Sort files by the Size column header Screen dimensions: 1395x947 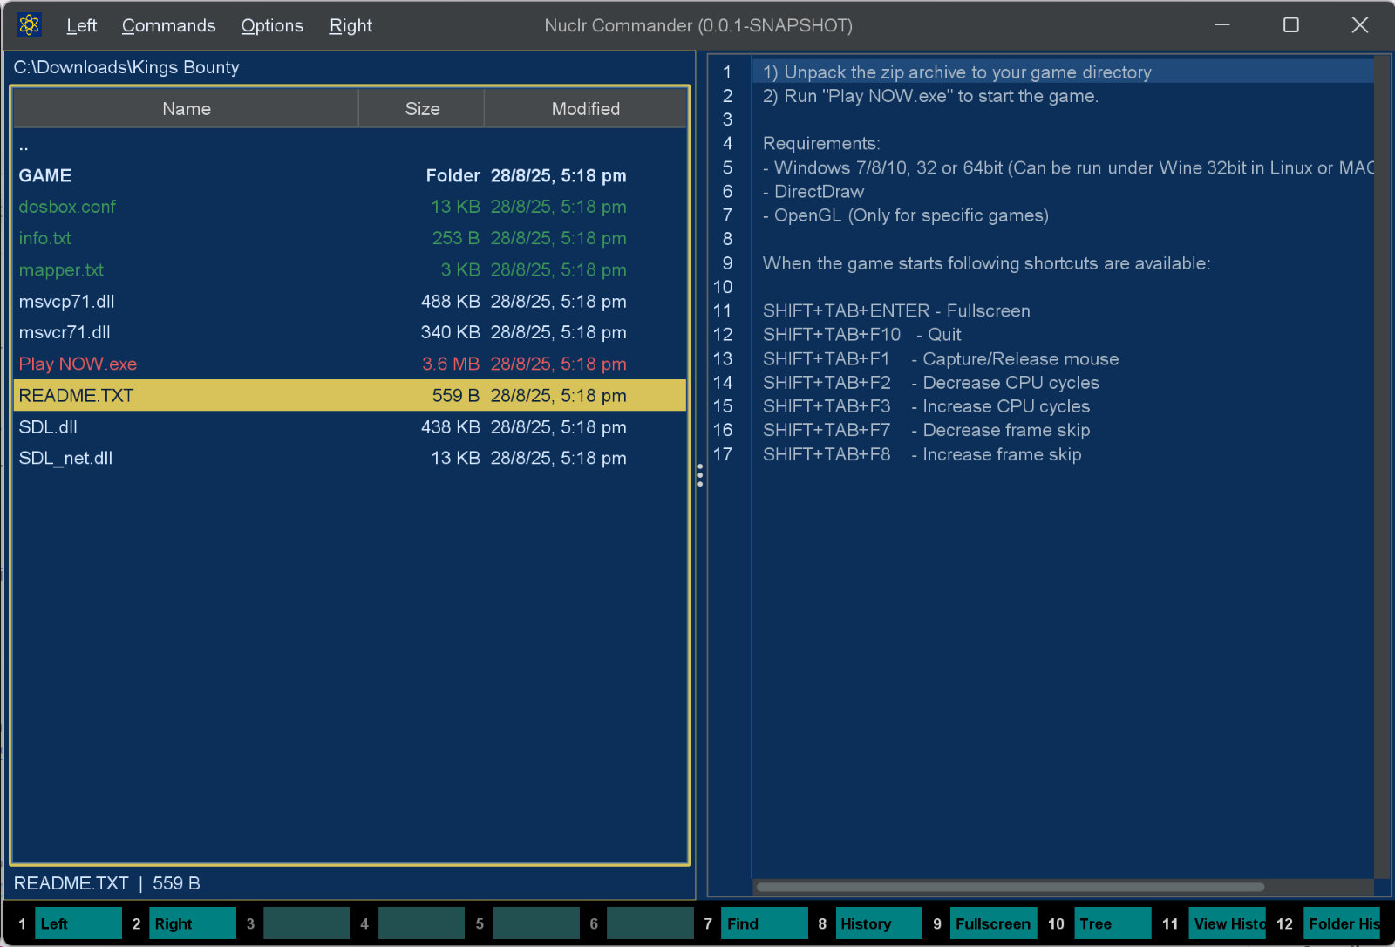click(x=422, y=109)
